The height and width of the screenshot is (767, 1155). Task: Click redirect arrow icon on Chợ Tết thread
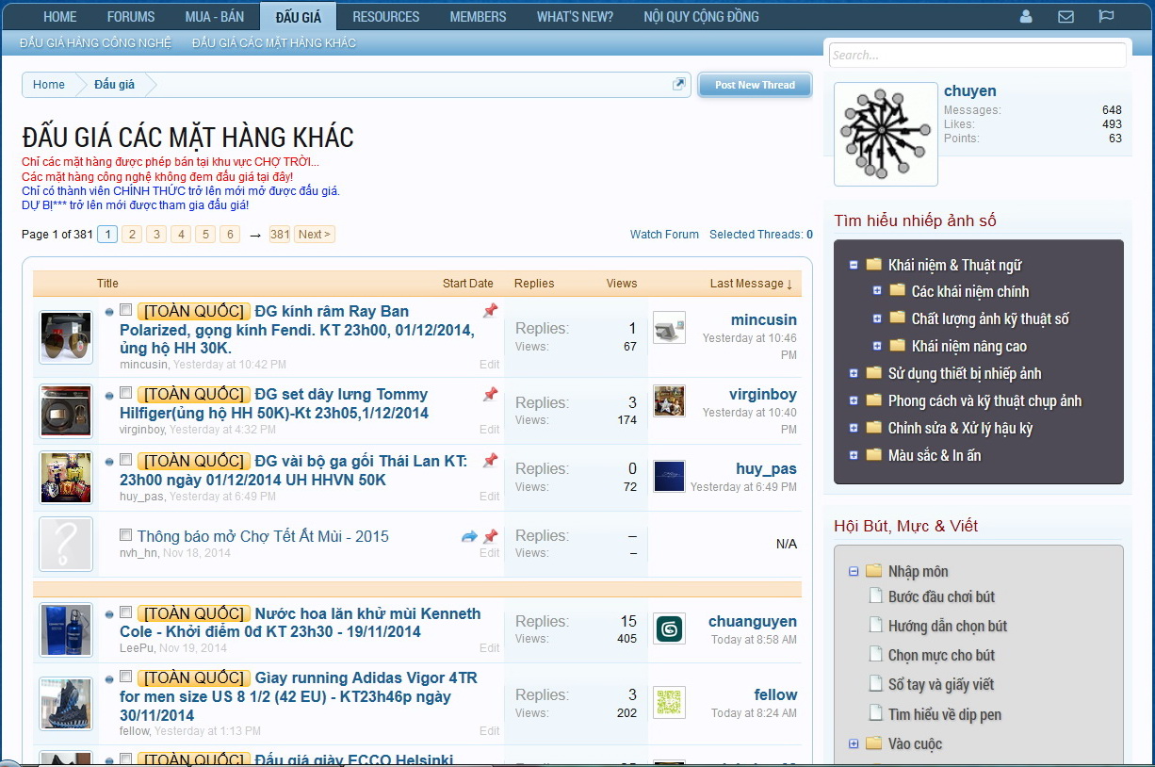pos(469,536)
